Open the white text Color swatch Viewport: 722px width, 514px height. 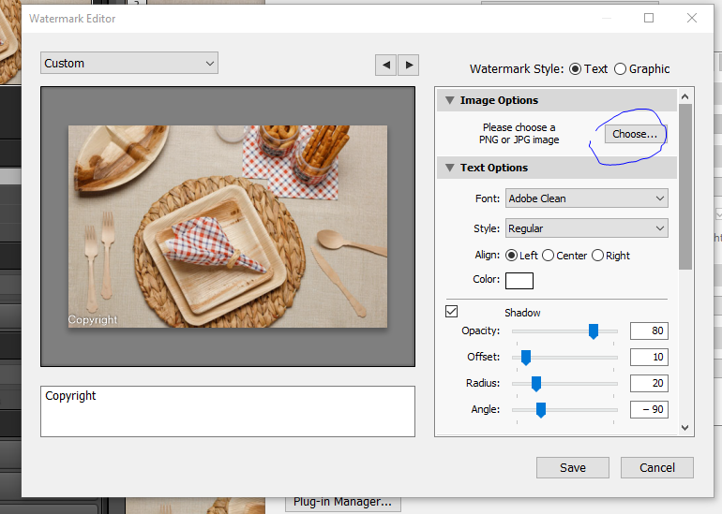pyautogui.click(x=519, y=281)
